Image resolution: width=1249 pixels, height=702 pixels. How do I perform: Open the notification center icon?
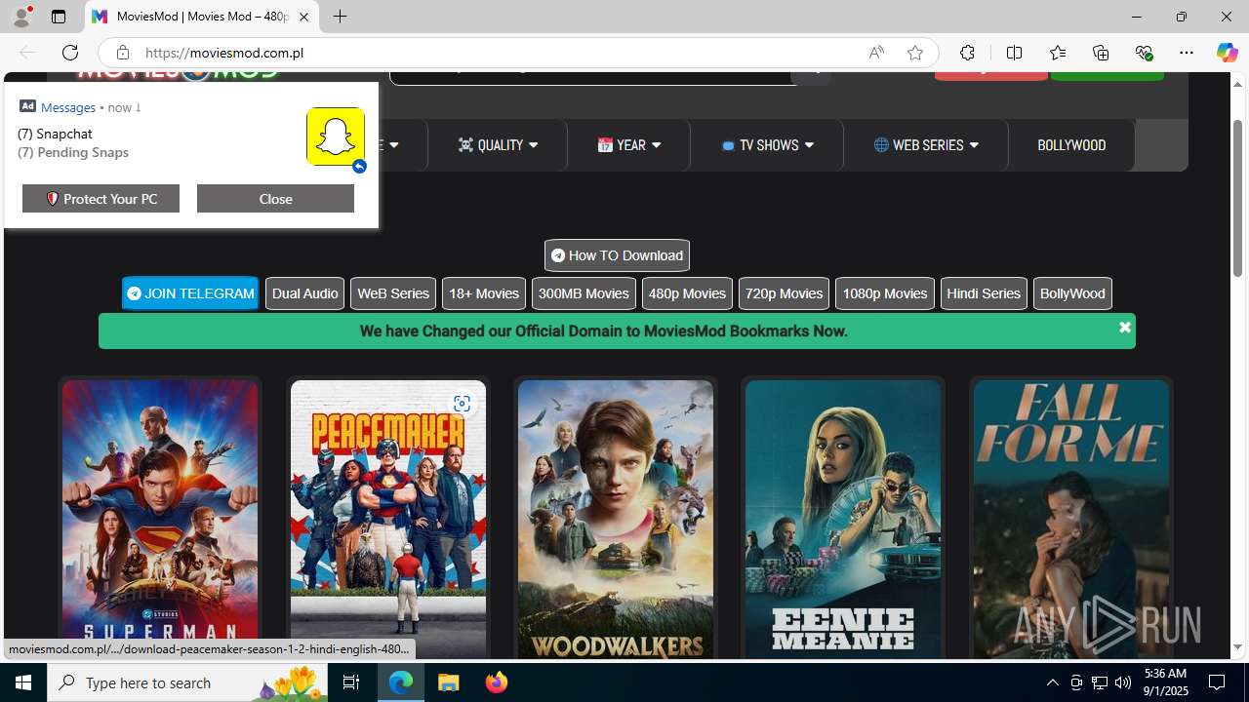click(x=1218, y=682)
